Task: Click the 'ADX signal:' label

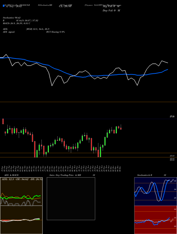Action: tap(8, 32)
